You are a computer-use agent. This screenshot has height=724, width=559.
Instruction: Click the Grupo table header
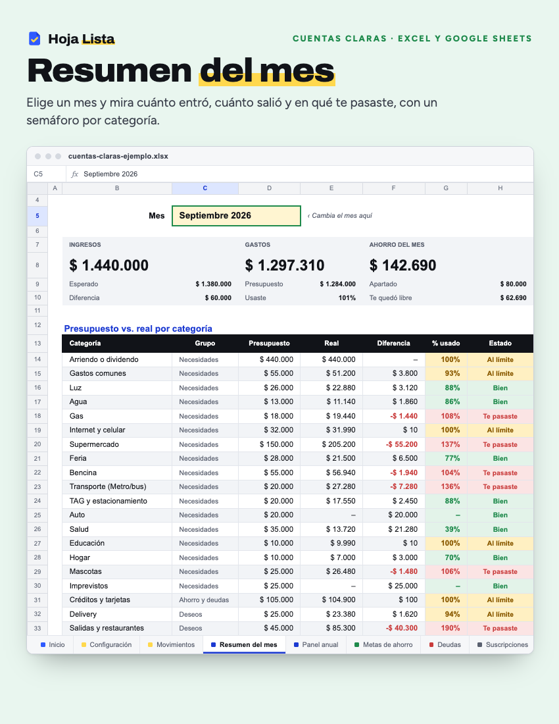(205, 343)
